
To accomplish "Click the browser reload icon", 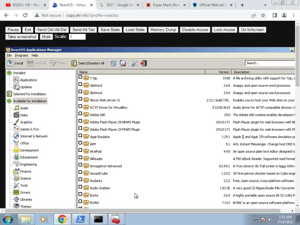I will pyautogui.click(x=25, y=15).
